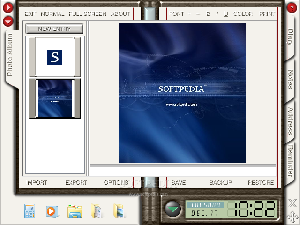Close the panel with X icon
This screenshot has height=225, width=300.
point(292,203)
